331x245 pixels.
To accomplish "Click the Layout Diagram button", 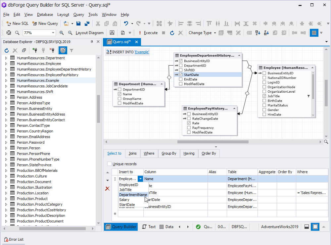I will 89,33.
